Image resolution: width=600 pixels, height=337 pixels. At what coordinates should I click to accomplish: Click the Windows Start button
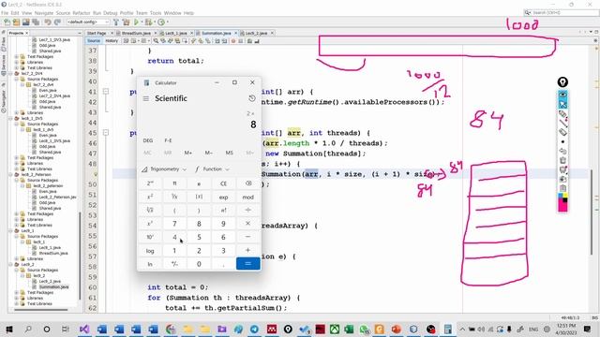pos(9,329)
